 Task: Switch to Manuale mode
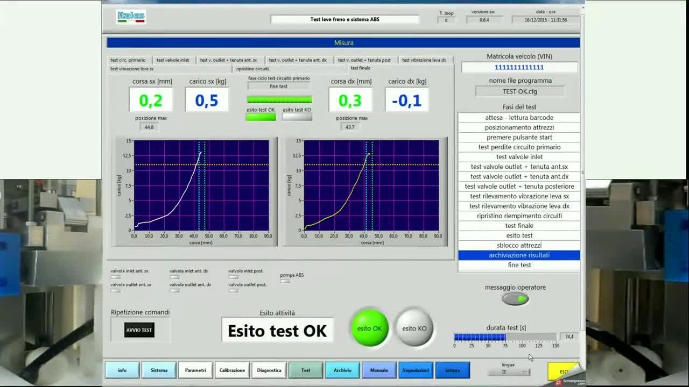(379, 370)
